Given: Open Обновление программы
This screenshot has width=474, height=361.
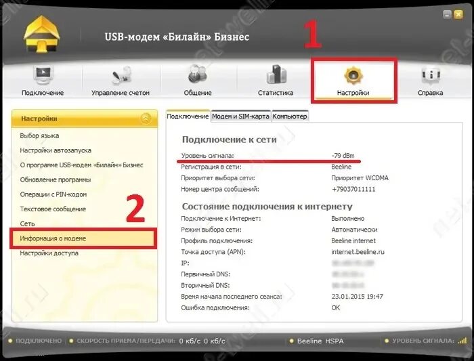Looking at the screenshot, I should click(56, 179).
